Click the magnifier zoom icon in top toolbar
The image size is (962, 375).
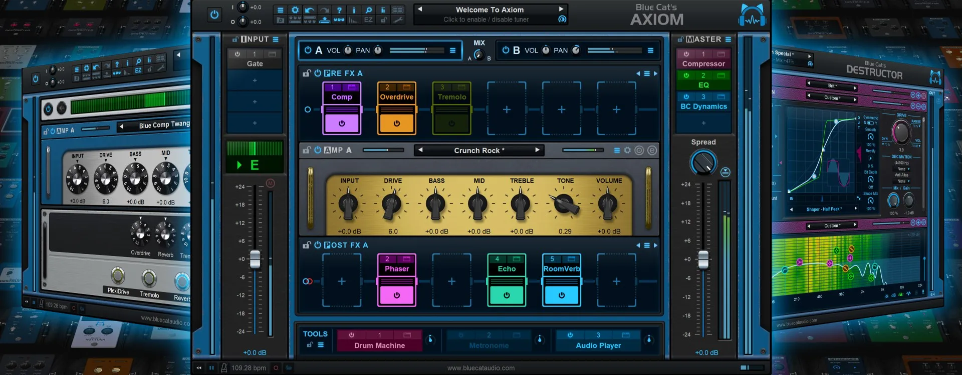coord(368,10)
